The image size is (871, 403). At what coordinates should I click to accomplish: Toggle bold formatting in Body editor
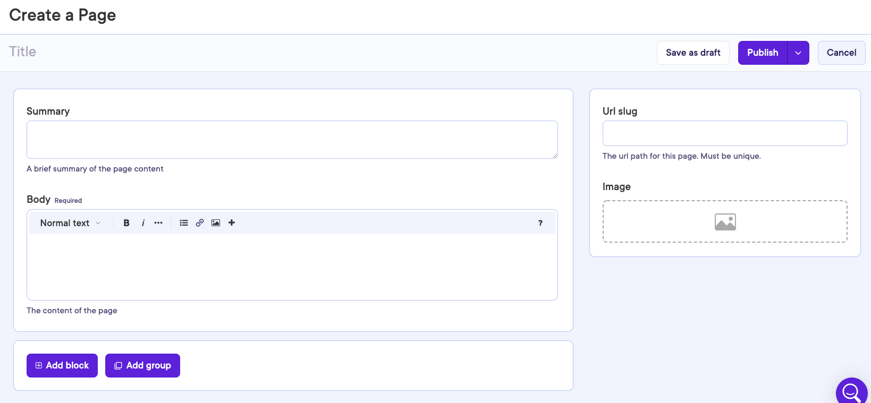point(126,223)
